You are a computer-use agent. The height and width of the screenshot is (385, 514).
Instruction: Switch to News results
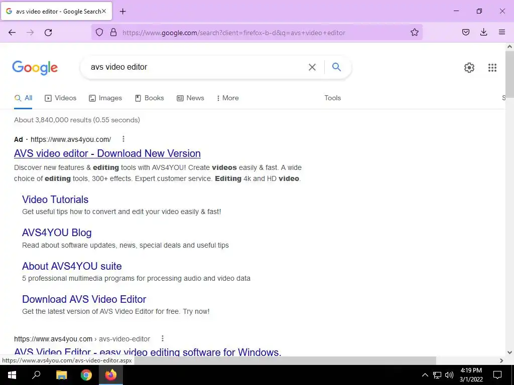(x=190, y=98)
